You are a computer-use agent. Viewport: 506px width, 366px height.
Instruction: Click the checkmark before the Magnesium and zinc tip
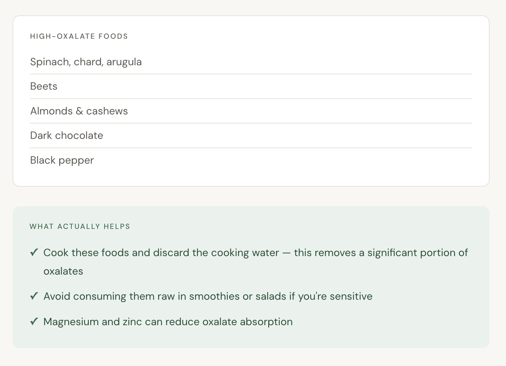34,321
